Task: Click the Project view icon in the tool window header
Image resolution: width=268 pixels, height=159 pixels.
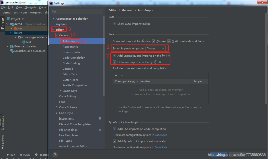Action: [x=8, y=19]
